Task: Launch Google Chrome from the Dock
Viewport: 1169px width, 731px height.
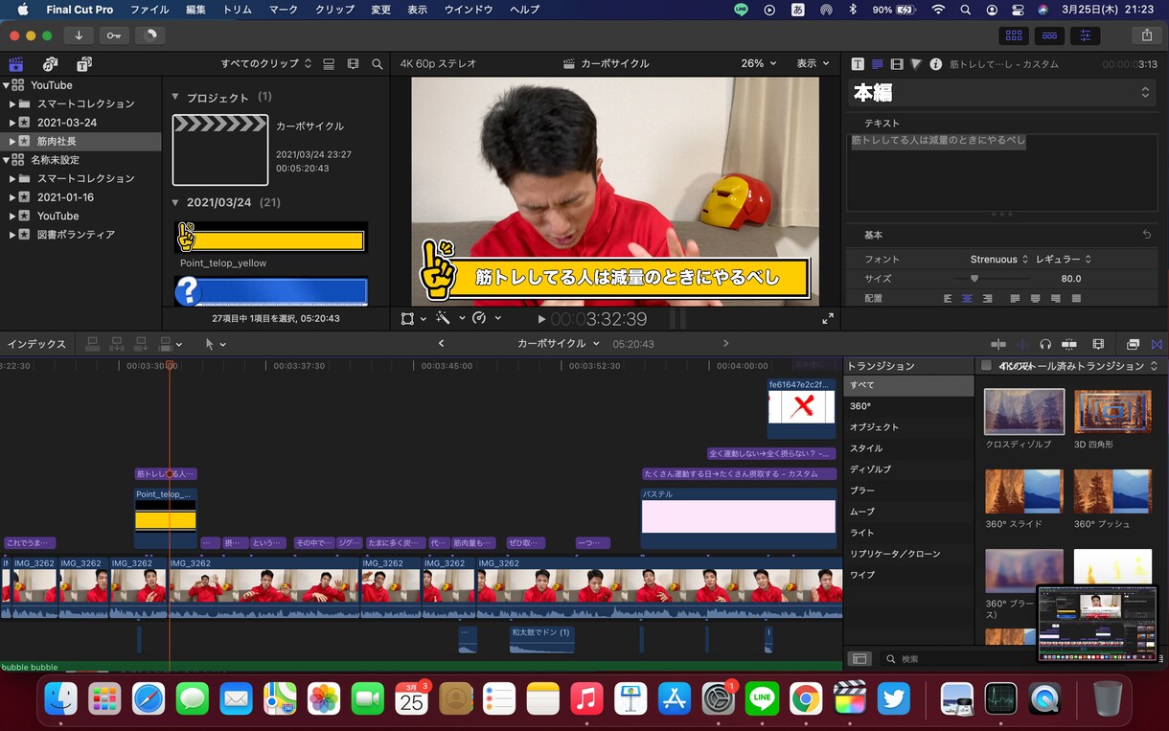Action: (806, 698)
